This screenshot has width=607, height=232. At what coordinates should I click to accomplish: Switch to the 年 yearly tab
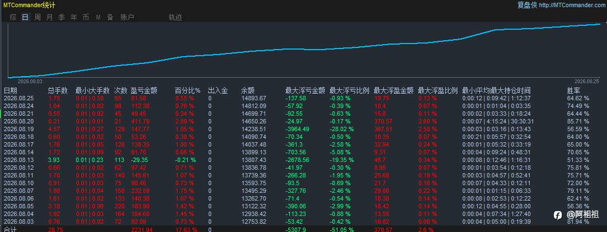pos(73,18)
